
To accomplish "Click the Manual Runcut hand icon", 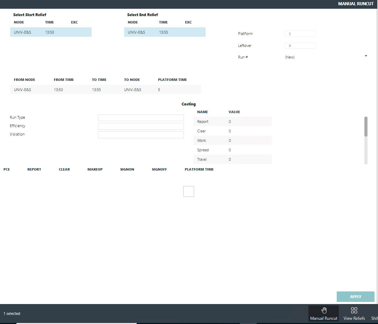I will (x=324, y=310).
